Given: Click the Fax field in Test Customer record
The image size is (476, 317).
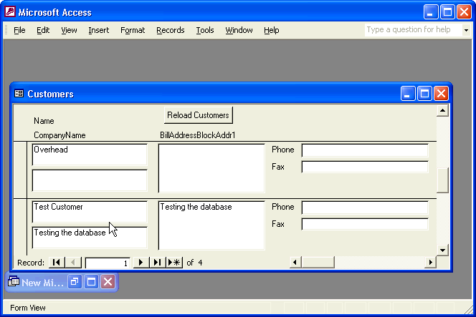Looking at the screenshot, I should [x=365, y=224].
